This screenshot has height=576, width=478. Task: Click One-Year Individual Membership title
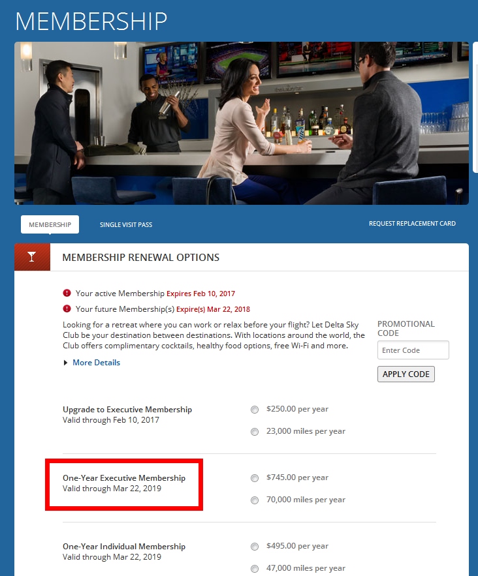coord(124,547)
